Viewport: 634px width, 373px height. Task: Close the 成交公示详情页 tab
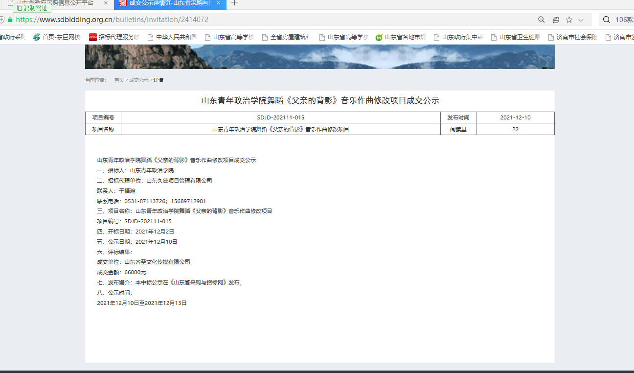pos(218,3)
